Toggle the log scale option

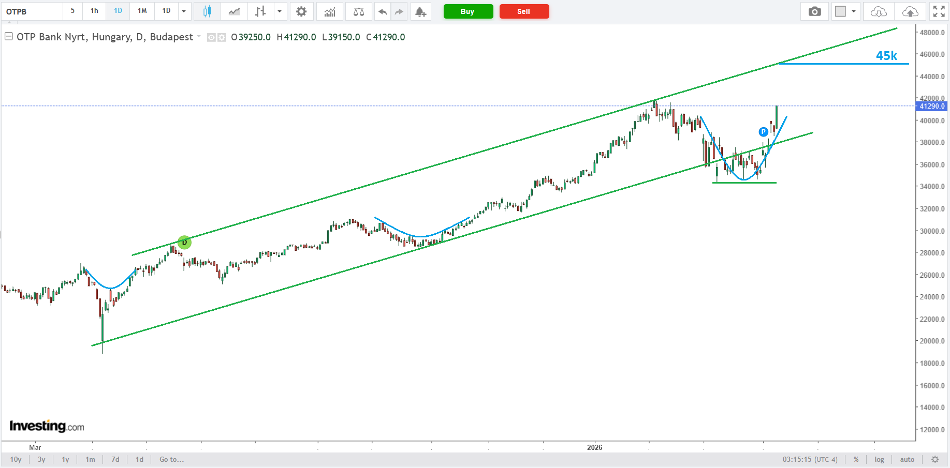coord(879,459)
